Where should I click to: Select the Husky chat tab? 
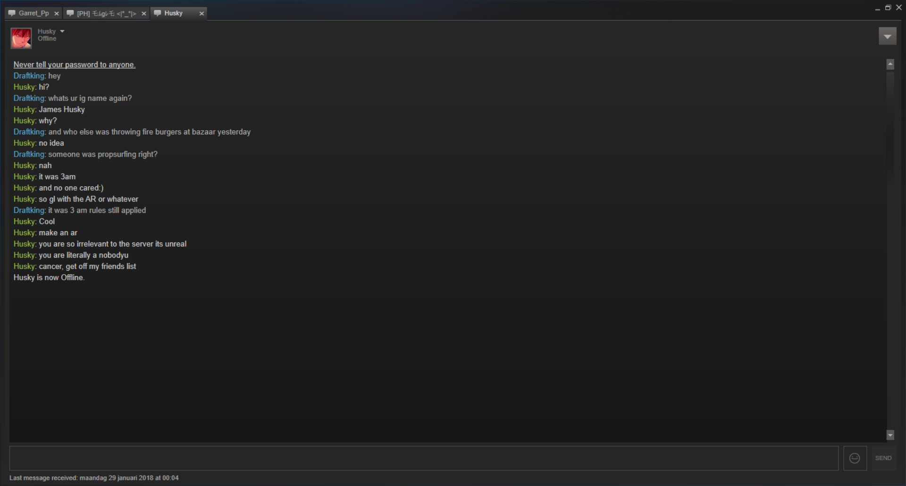coord(179,13)
